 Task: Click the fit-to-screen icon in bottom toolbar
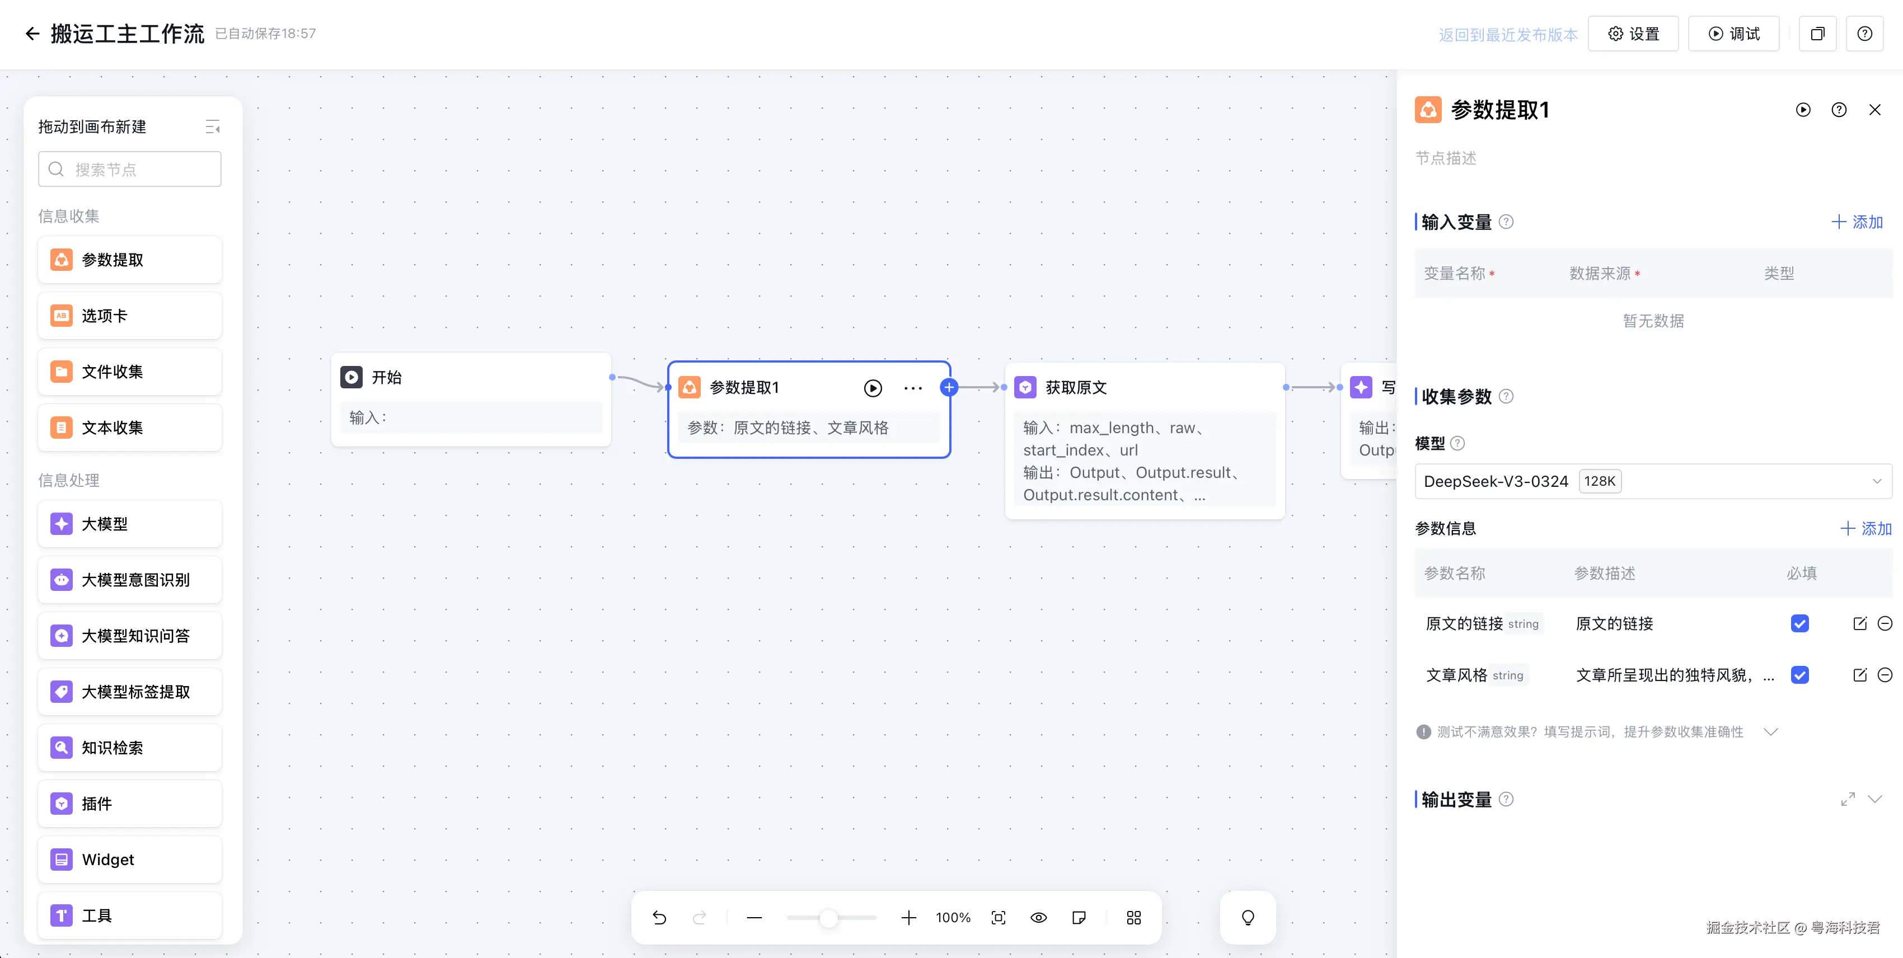click(998, 917)
